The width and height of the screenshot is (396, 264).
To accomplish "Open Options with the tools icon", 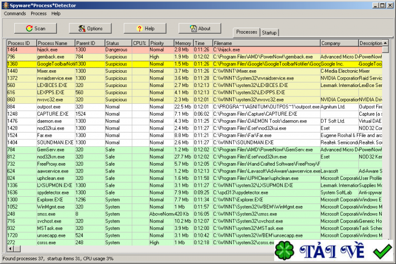I will (x=90, y=29).
